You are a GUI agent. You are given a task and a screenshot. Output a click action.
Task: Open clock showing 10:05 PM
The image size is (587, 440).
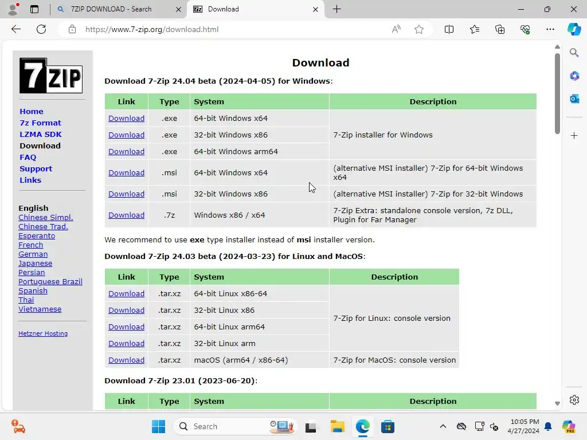525,426
